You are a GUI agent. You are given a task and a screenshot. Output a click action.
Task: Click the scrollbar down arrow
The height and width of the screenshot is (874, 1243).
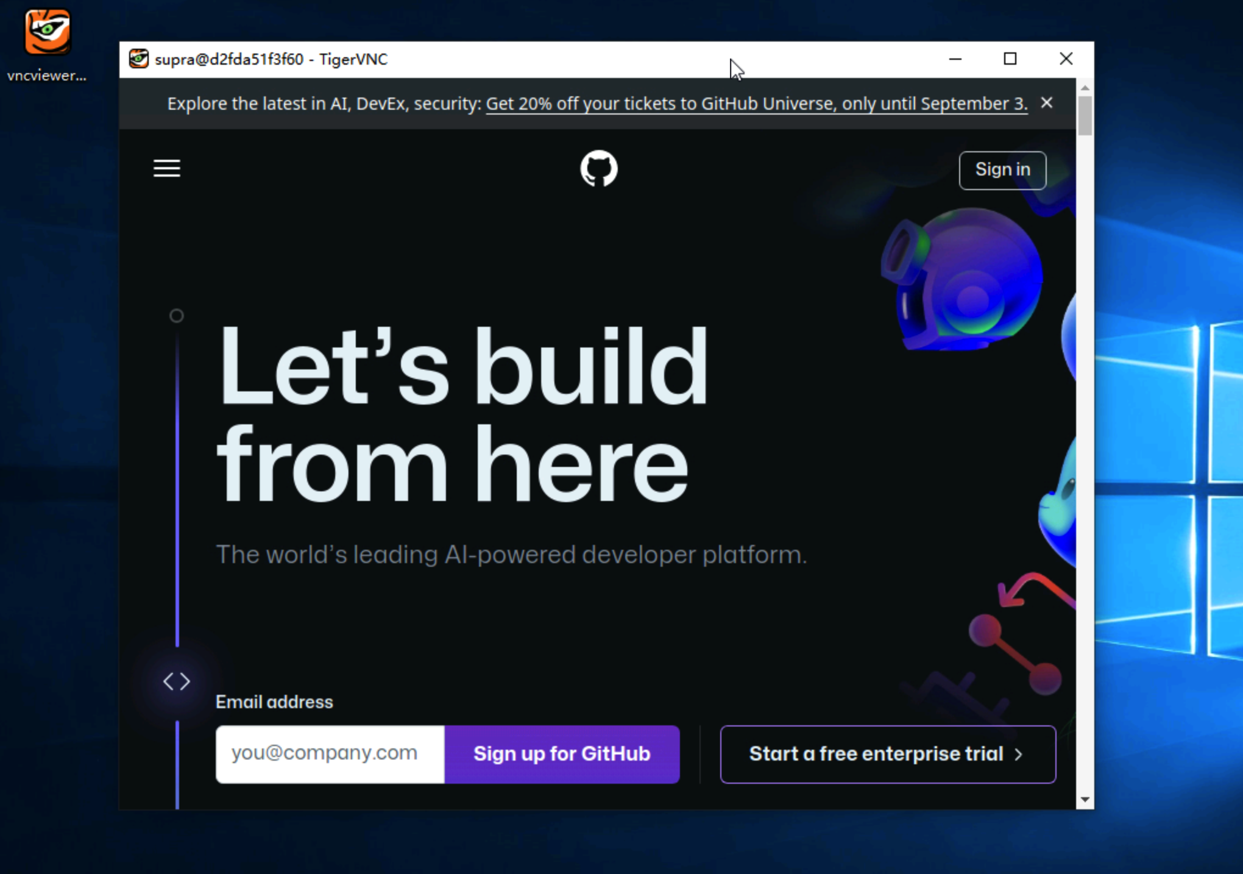[1085, 799]
